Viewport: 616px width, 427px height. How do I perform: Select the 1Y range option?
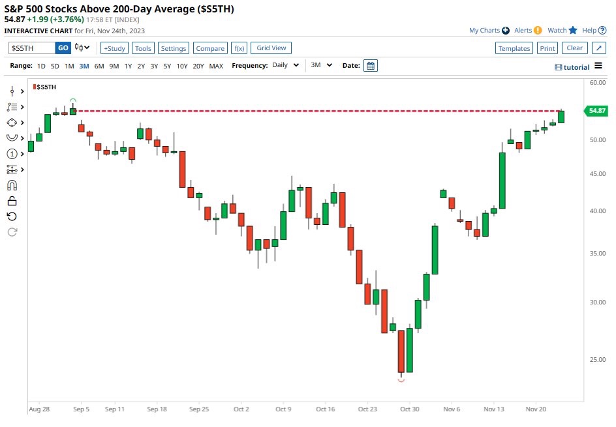pos(128,66)
